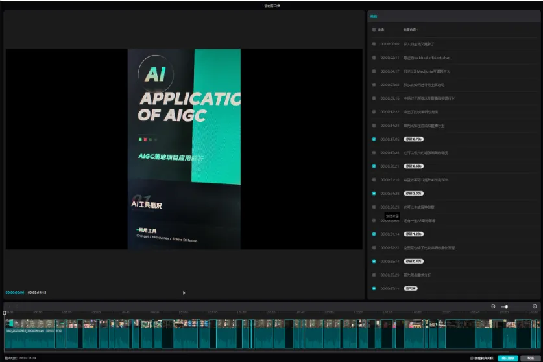Click the 2.00s pause tag
The height and width of the screenshot is (362, 543).
pyautogui.click(x=413, y=193)
